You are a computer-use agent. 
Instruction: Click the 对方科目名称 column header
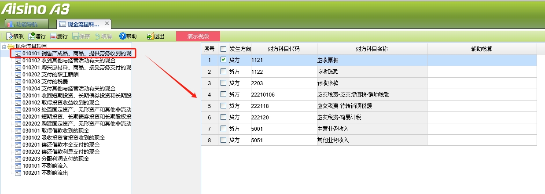coord(372,49)
